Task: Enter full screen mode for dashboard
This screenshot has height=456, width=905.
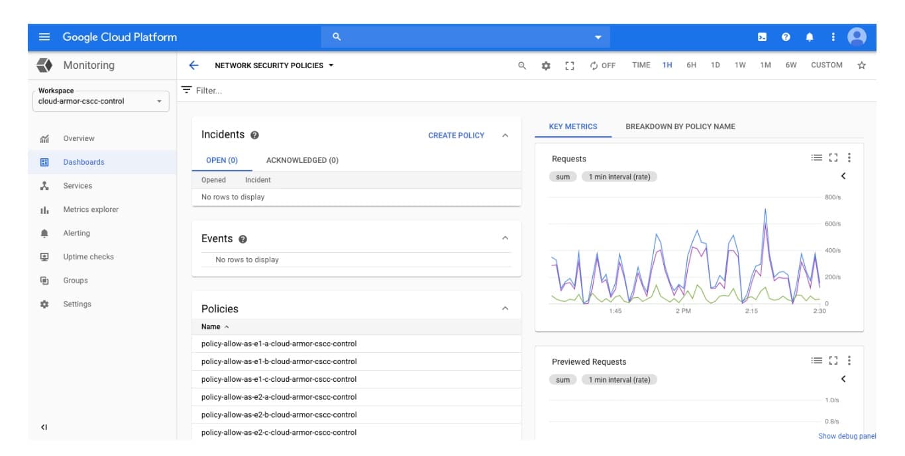Action: (570, 66)
